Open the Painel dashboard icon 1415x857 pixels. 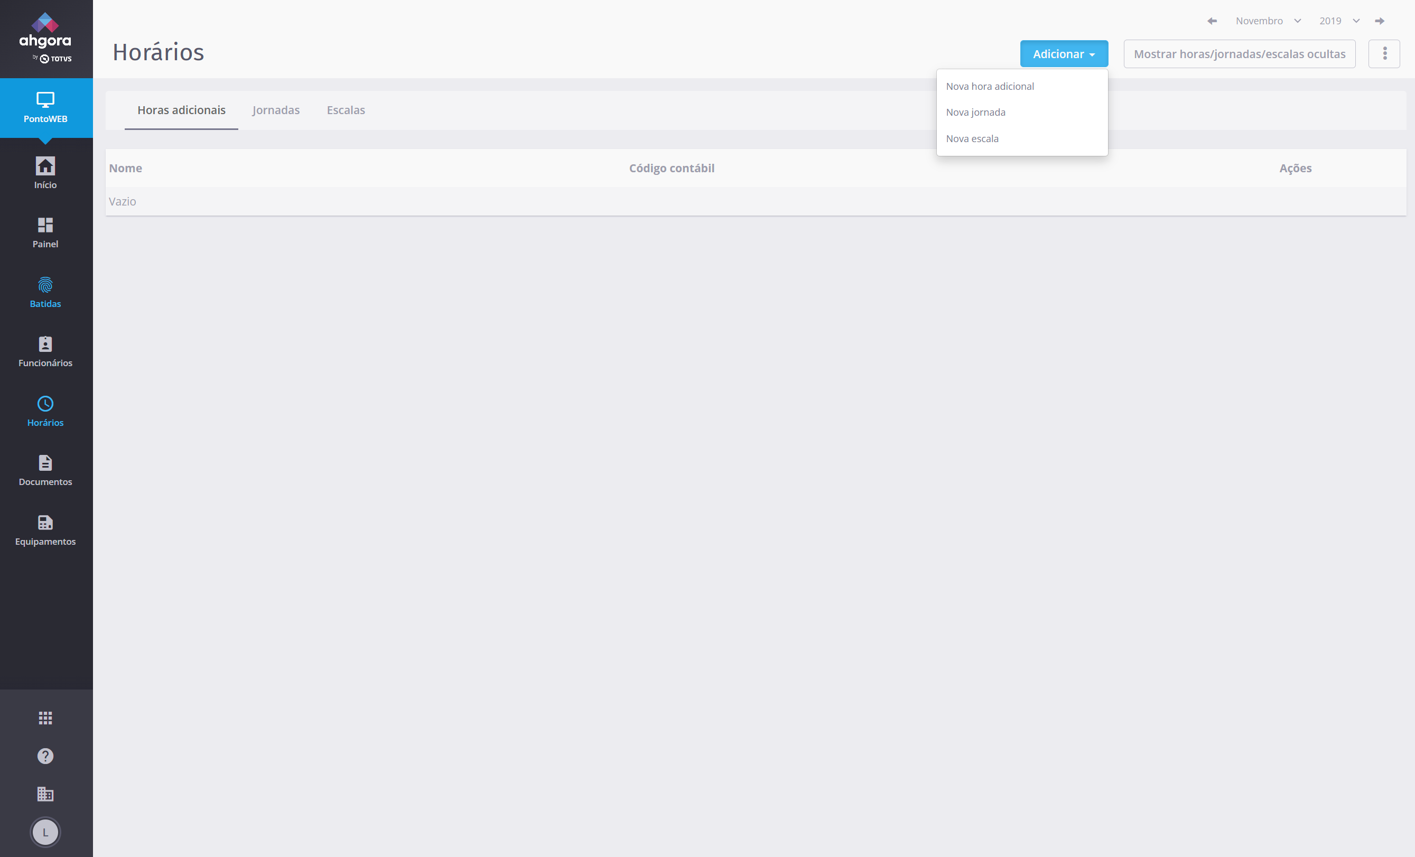point(45,225)
